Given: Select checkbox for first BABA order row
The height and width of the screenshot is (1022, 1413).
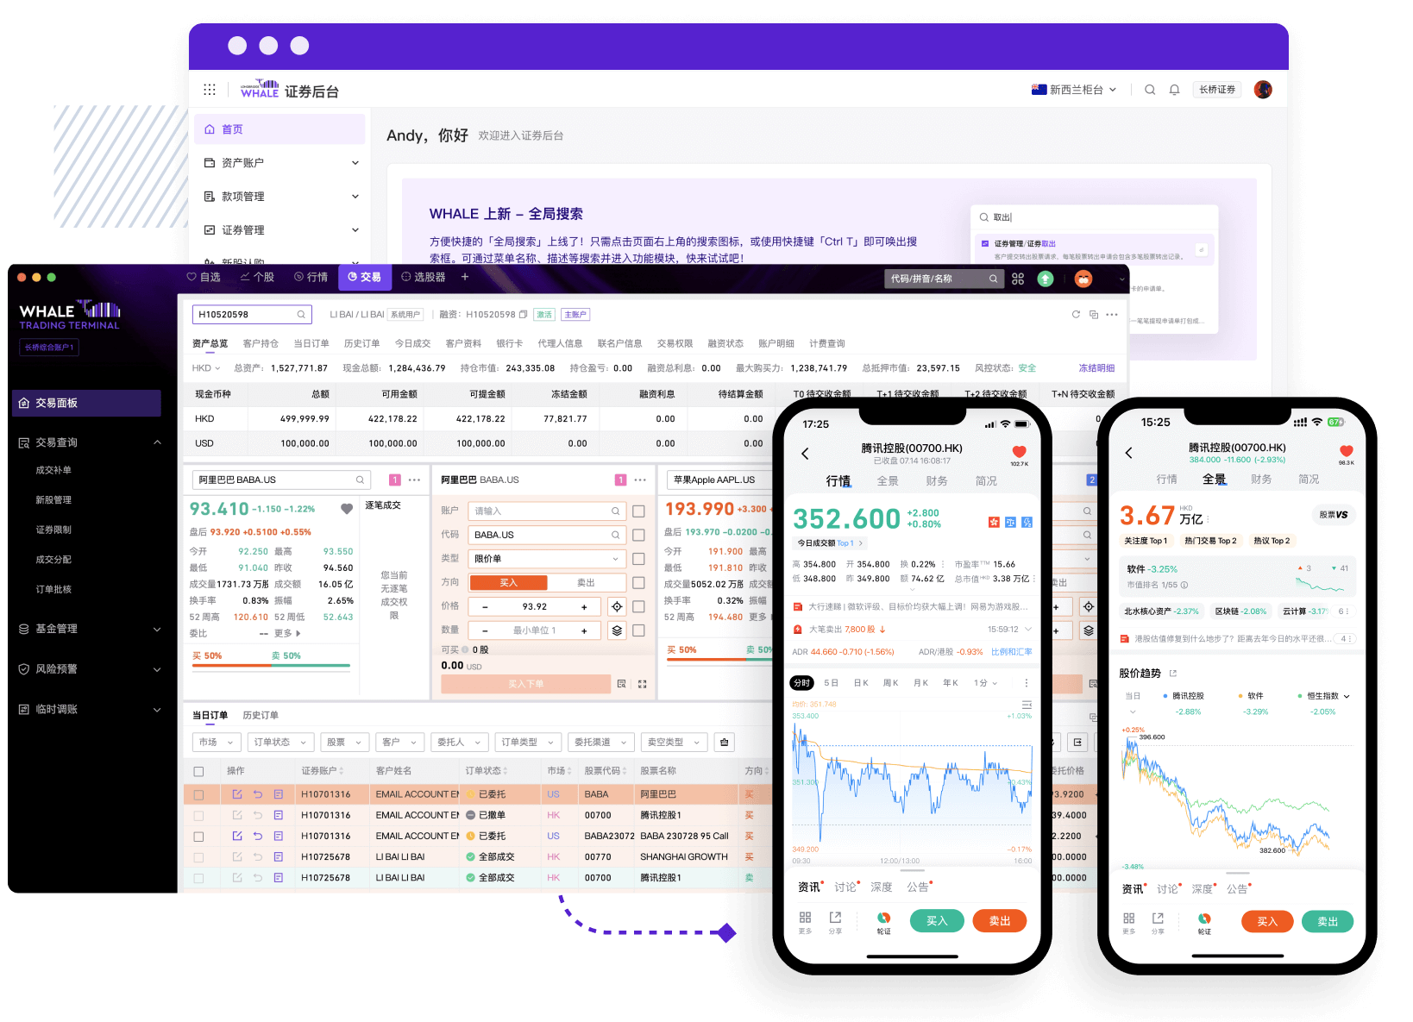Looking at the screenshot, I should coord(198,794).
